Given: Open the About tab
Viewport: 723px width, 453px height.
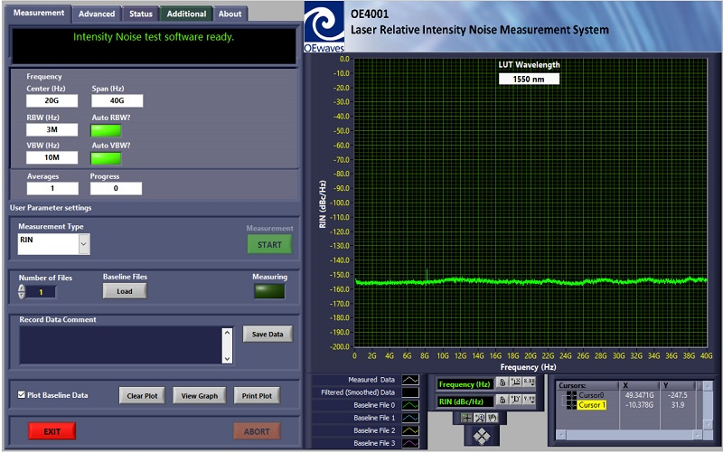Looking at the screenshot, I should tap(230, 14).
